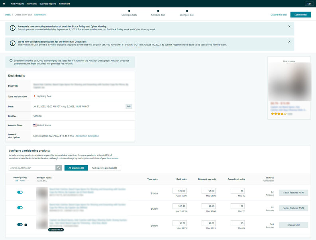Click the $150.00 deal fee value

point(37,116)
